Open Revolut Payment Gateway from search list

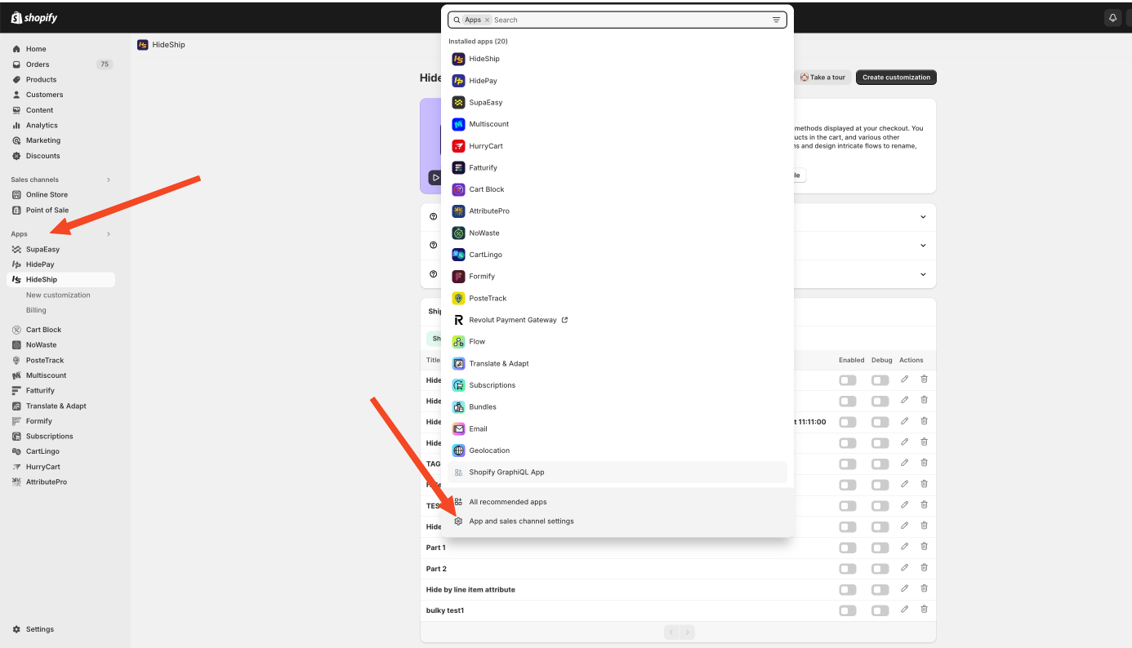point(617,320)
